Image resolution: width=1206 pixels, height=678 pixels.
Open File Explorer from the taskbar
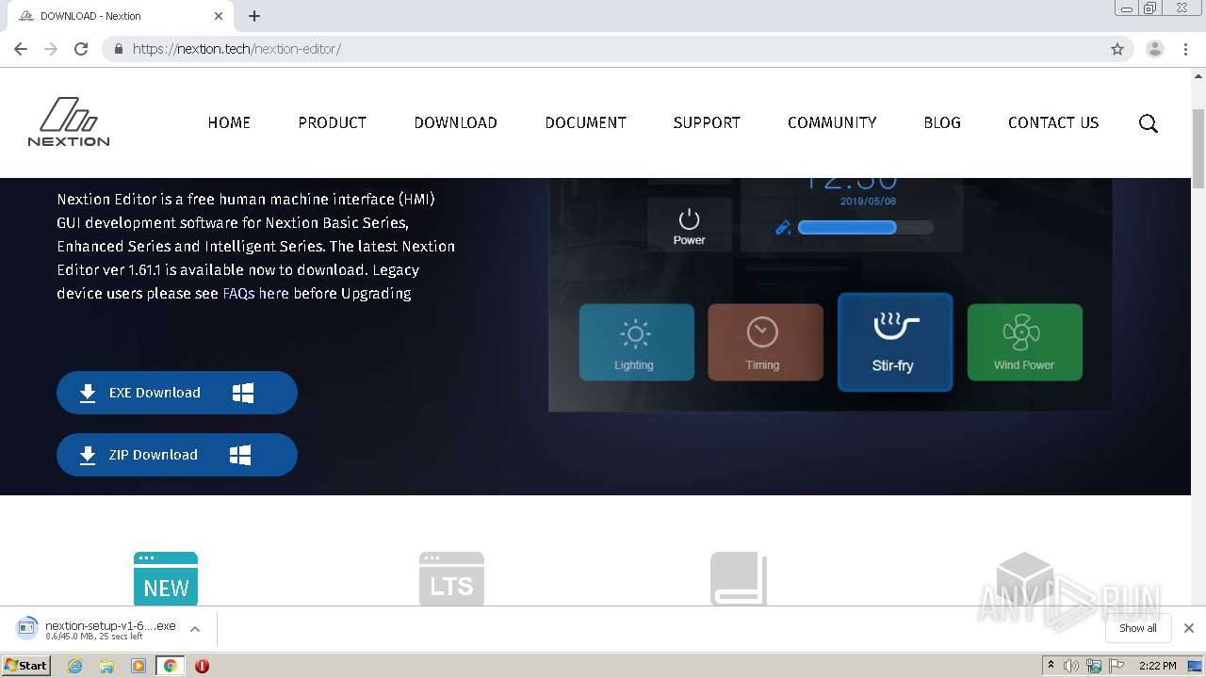(106, 666)
